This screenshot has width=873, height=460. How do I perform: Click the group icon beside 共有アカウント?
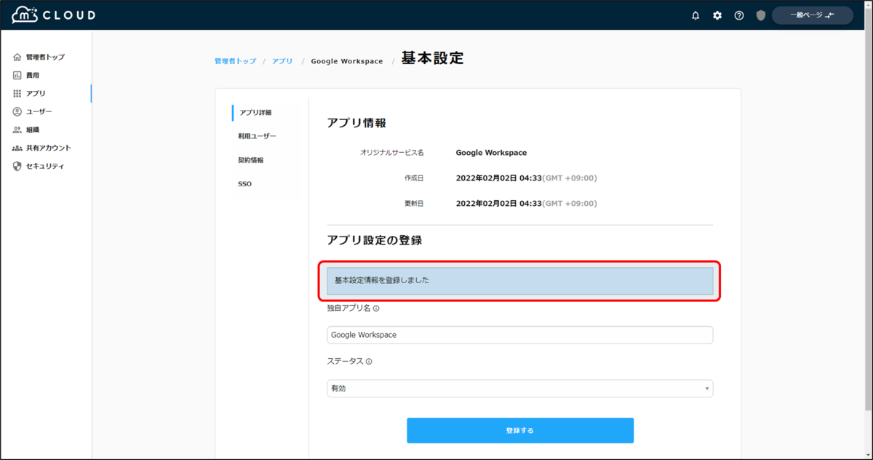17,148
